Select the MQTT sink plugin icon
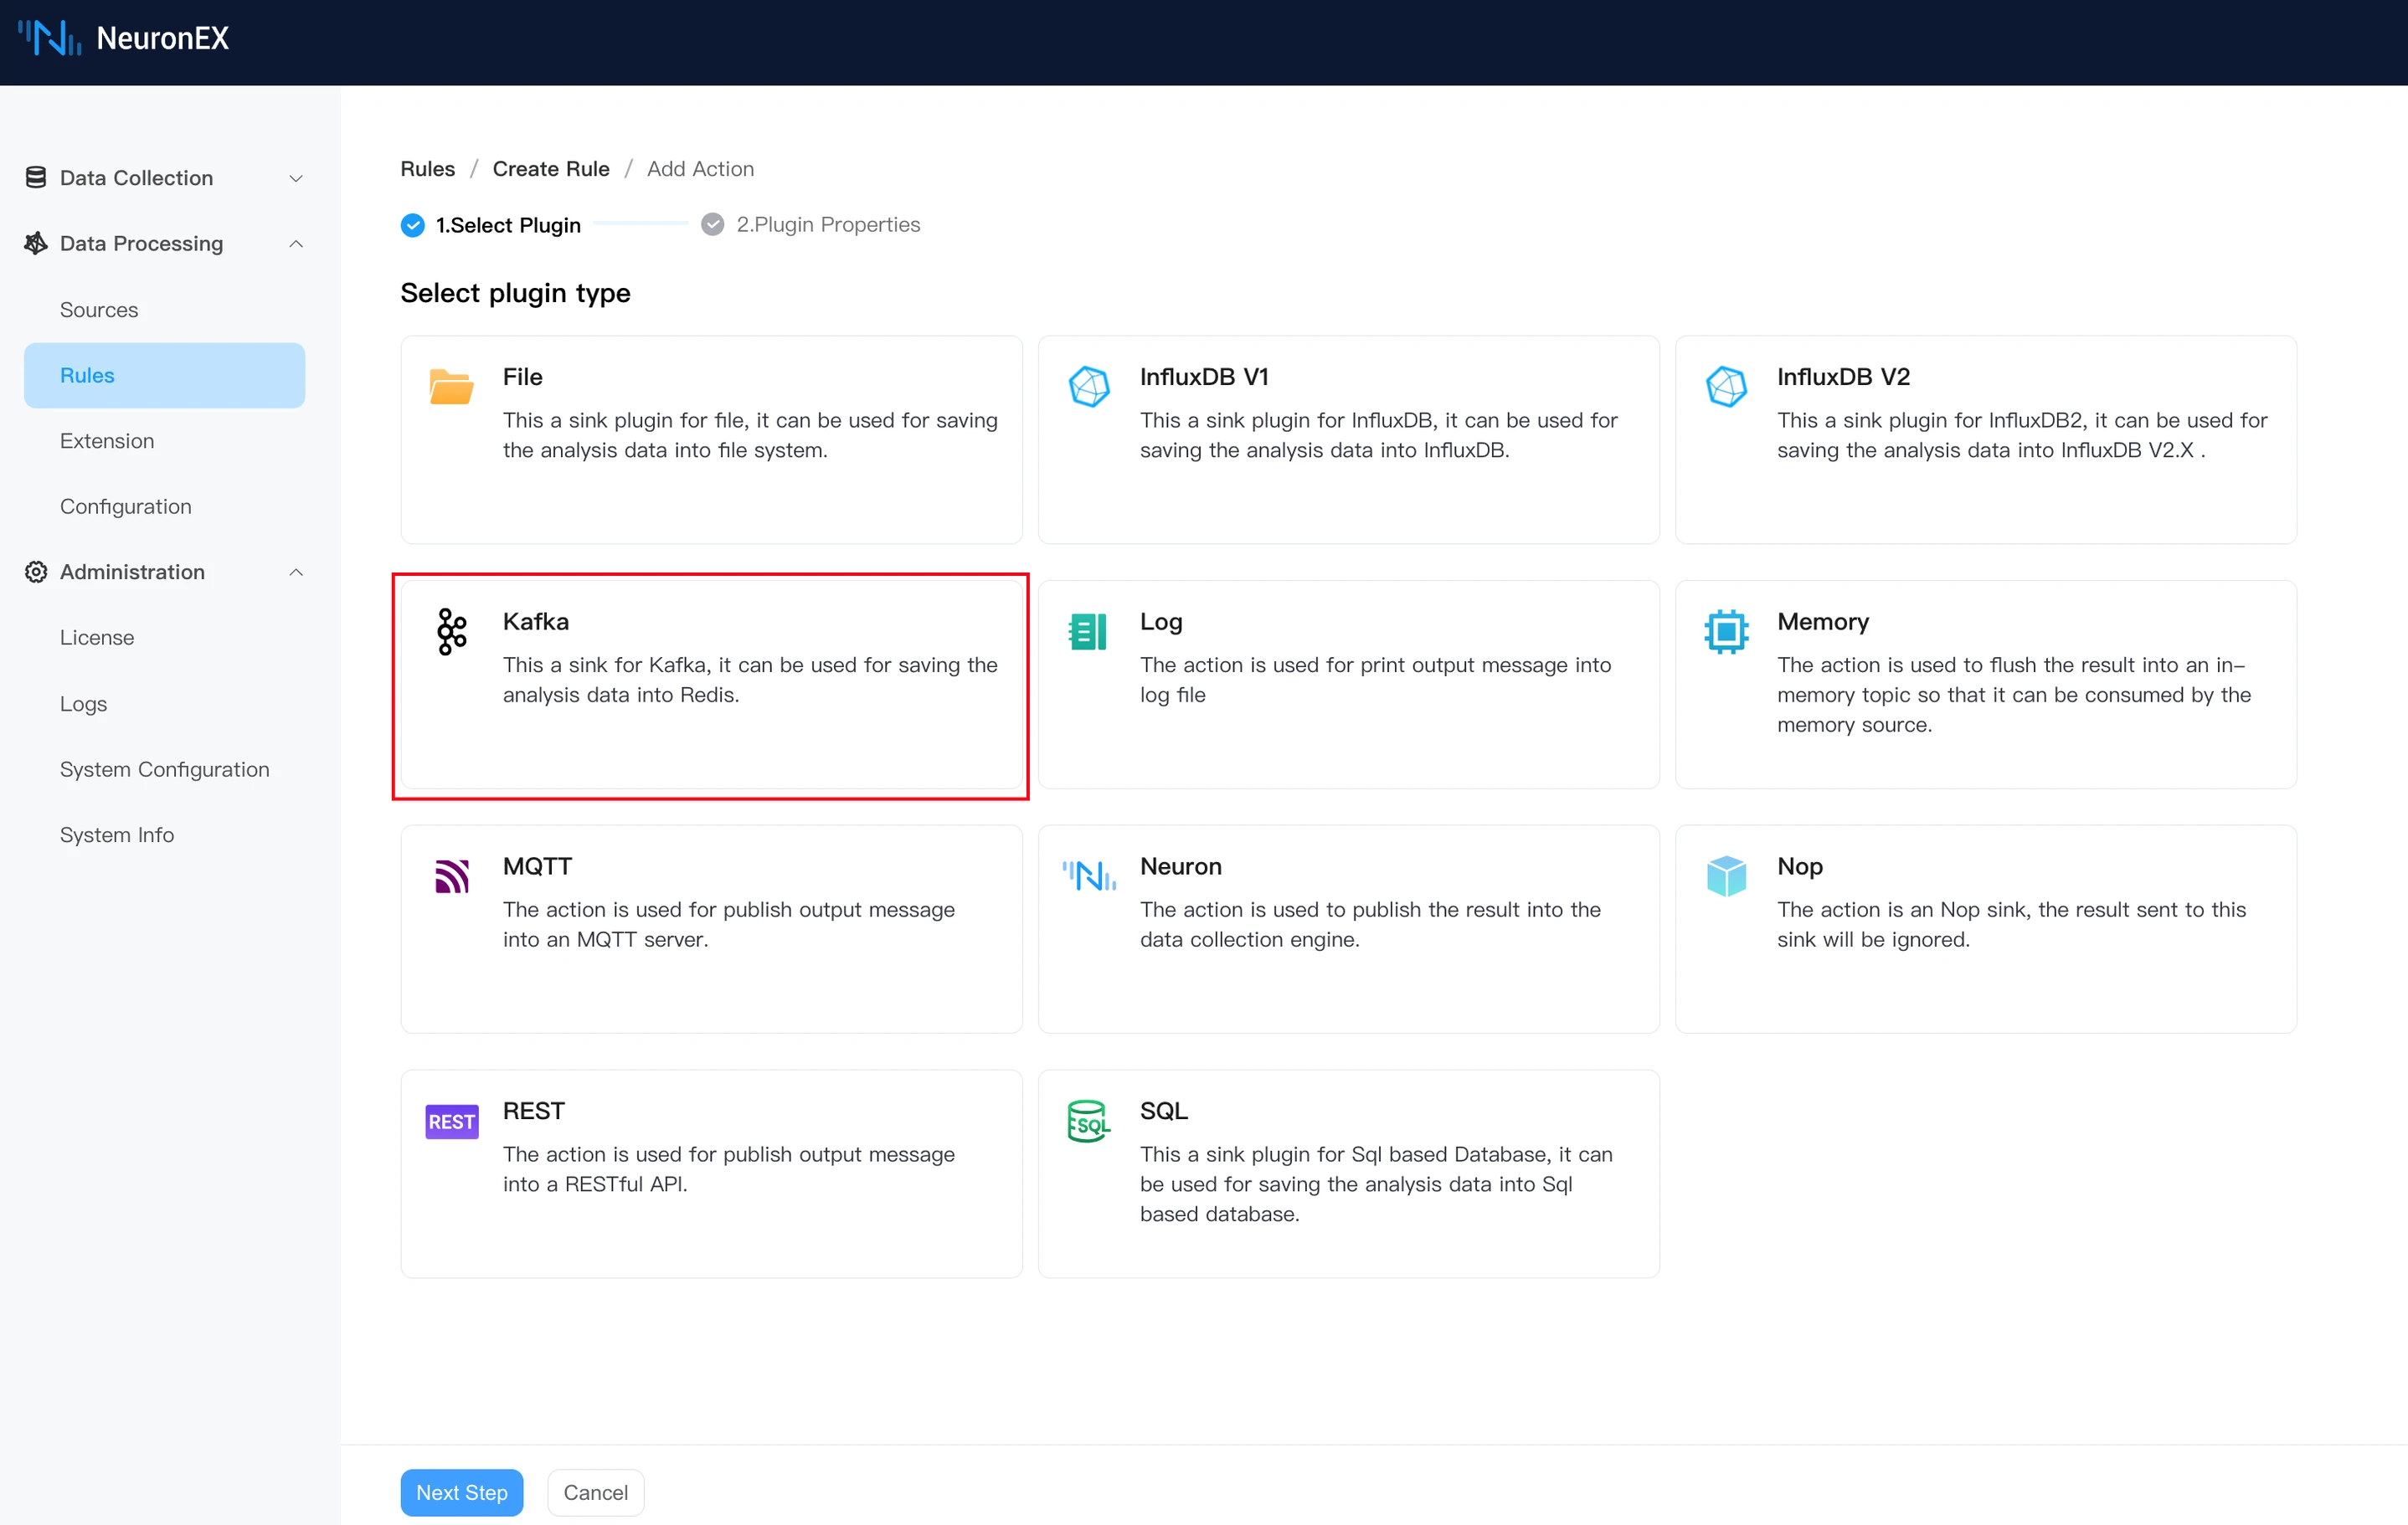The height and width of the screenshot is (1525, 2408). 453,874
